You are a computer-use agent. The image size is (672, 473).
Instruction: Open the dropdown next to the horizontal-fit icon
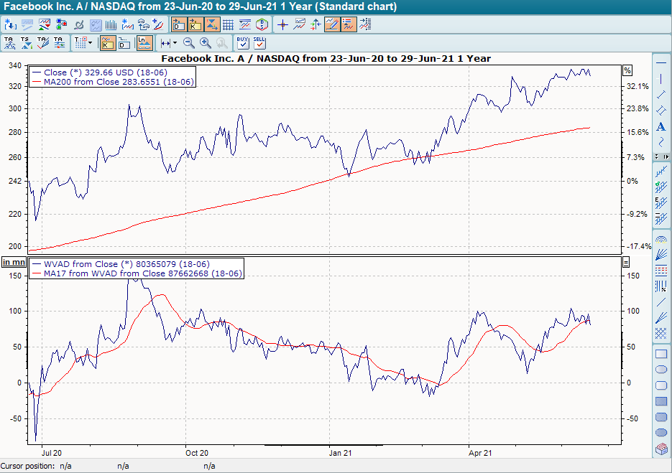point(174,42)
